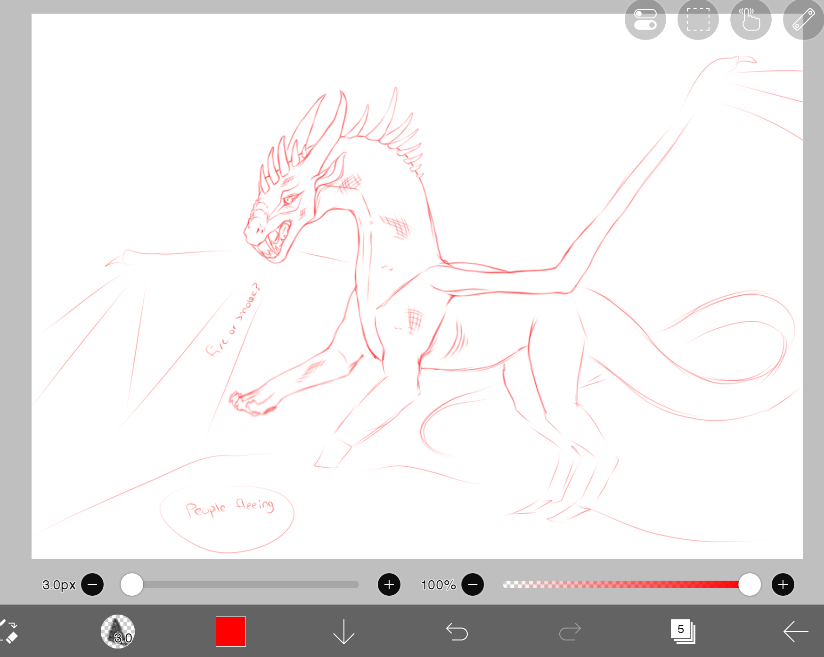The width and height of the screenshot is (824, 657).
Task: Open the red color swatch
Action: 231,631
